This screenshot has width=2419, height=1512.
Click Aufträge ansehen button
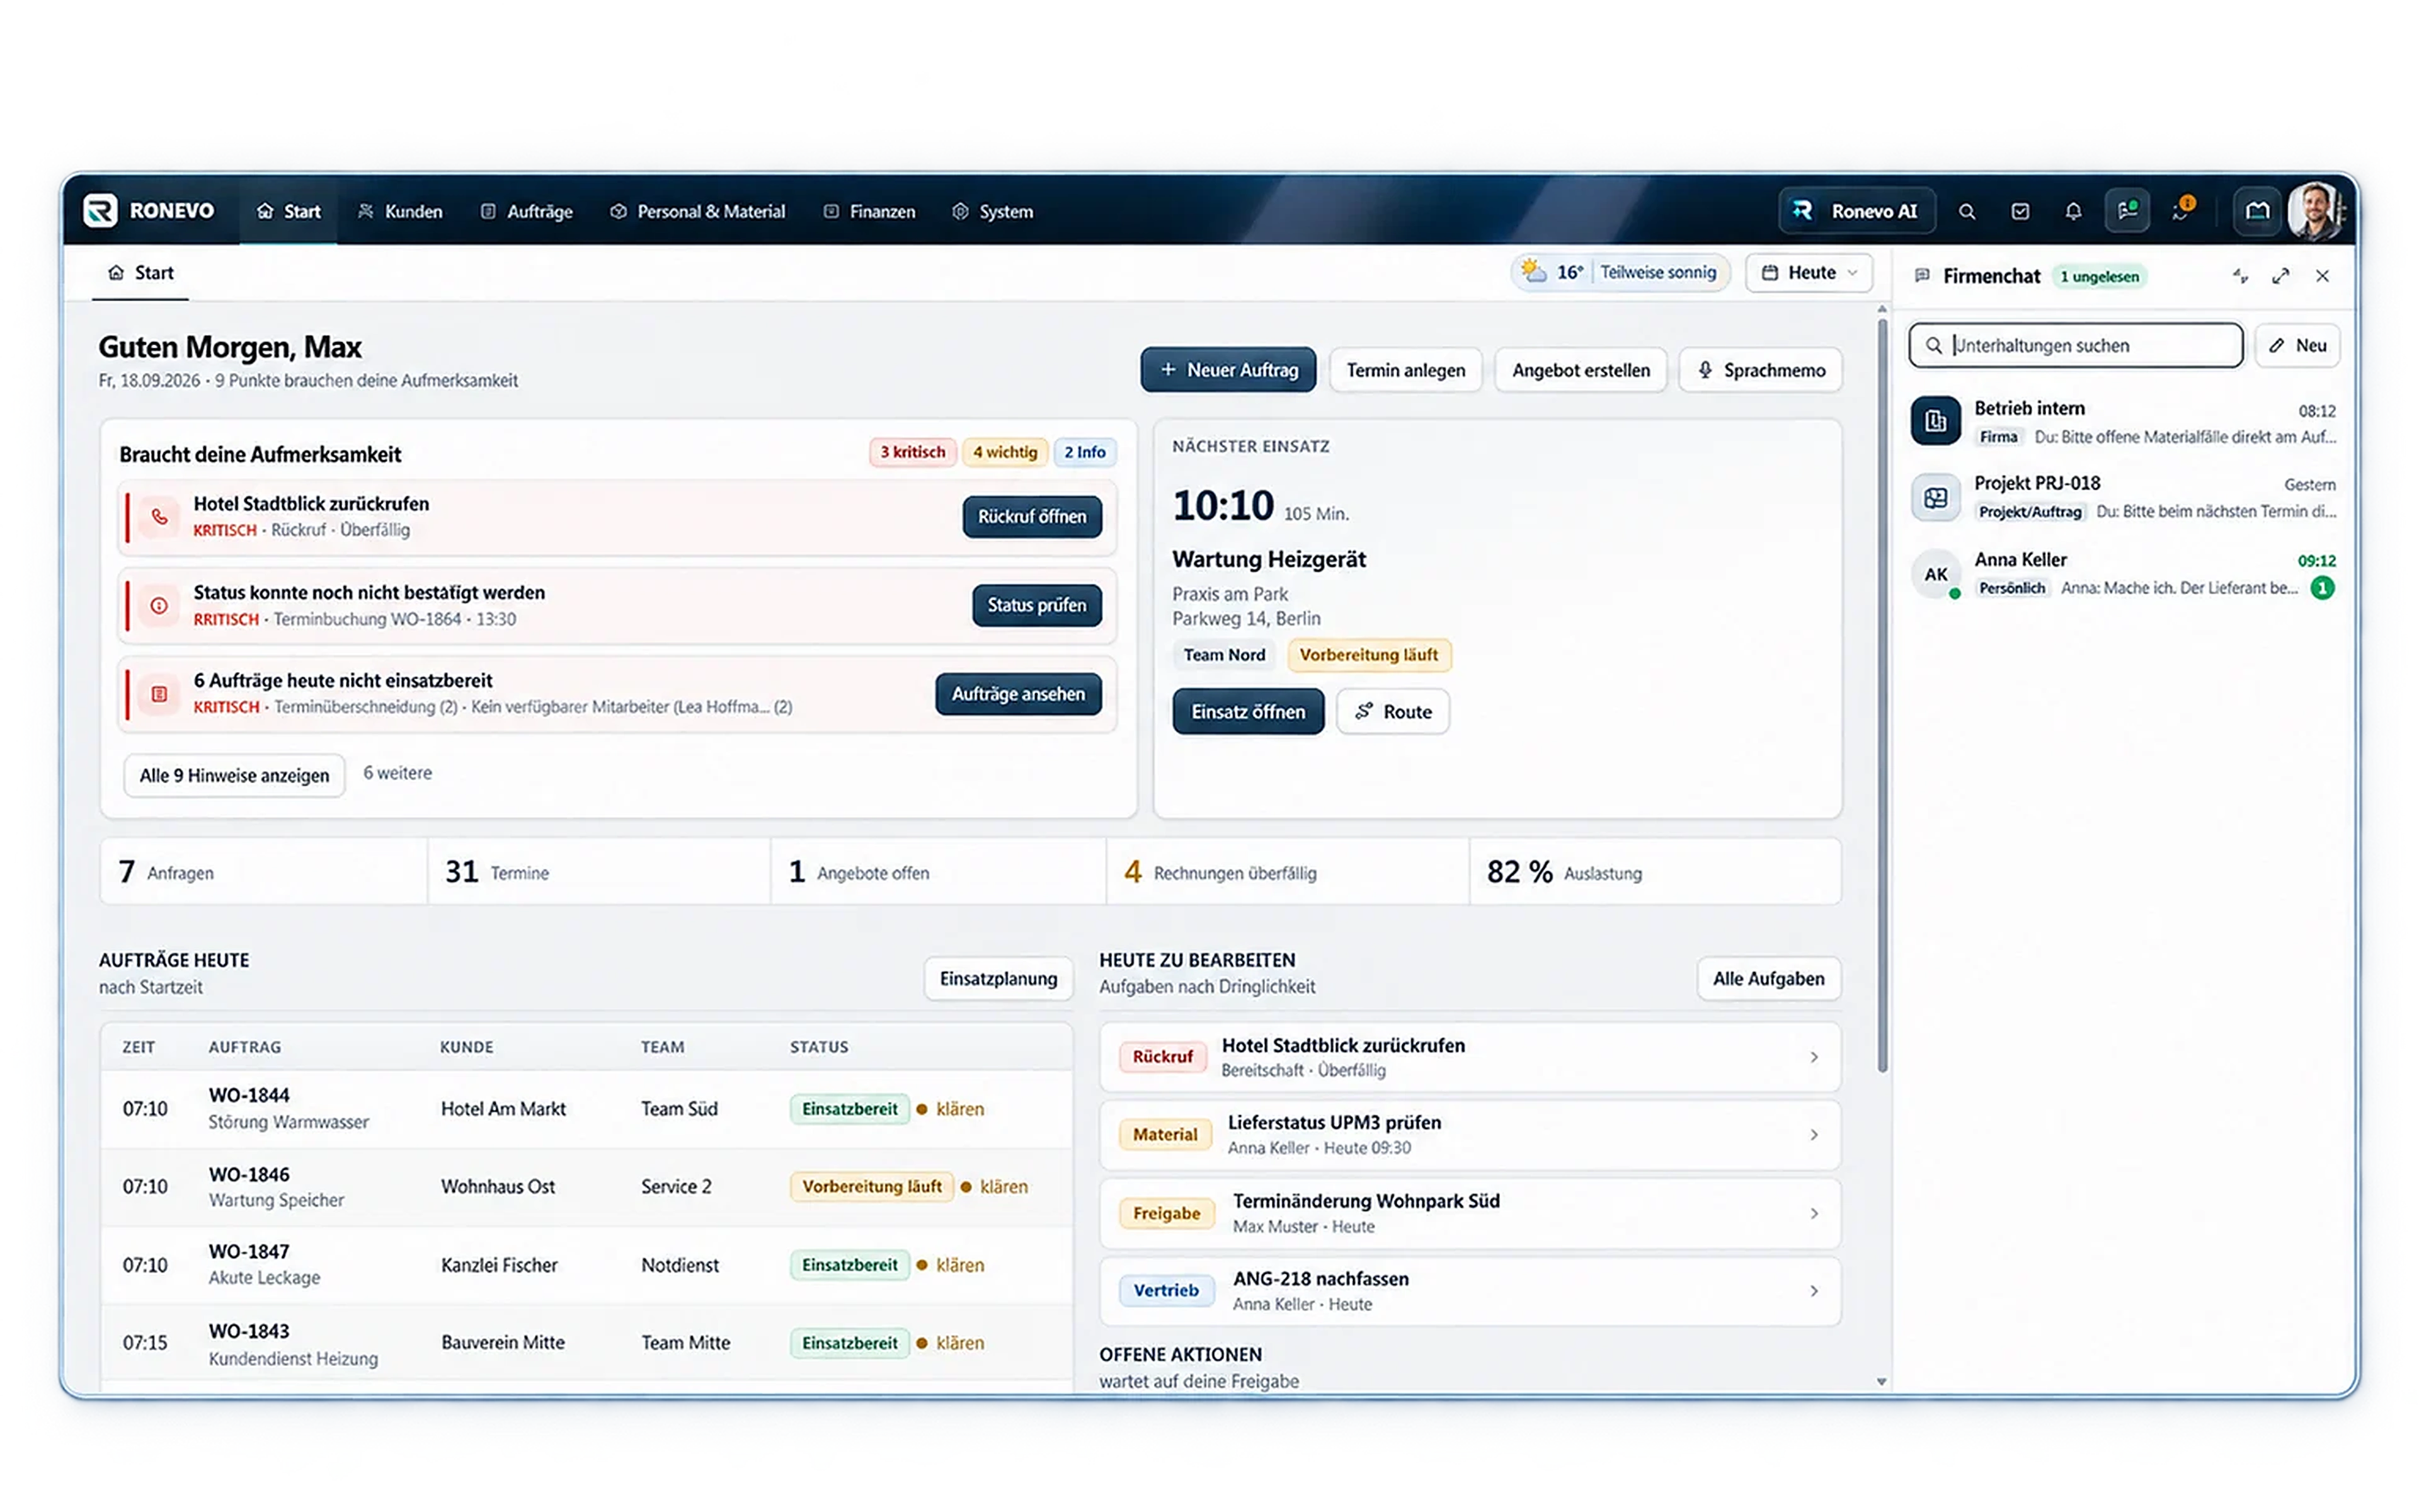(1017, 694)
